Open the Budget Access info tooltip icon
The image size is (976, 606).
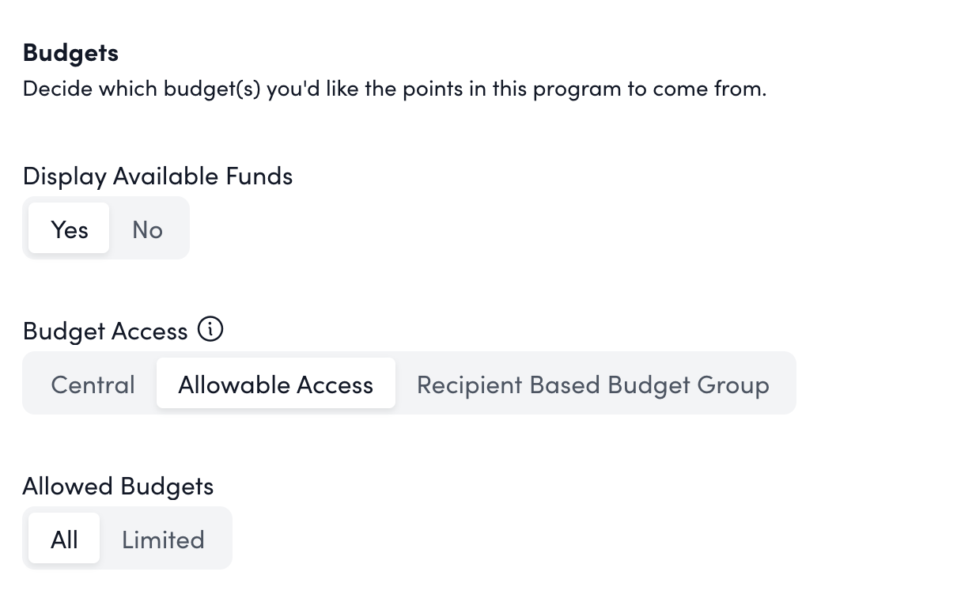[210, 329]
